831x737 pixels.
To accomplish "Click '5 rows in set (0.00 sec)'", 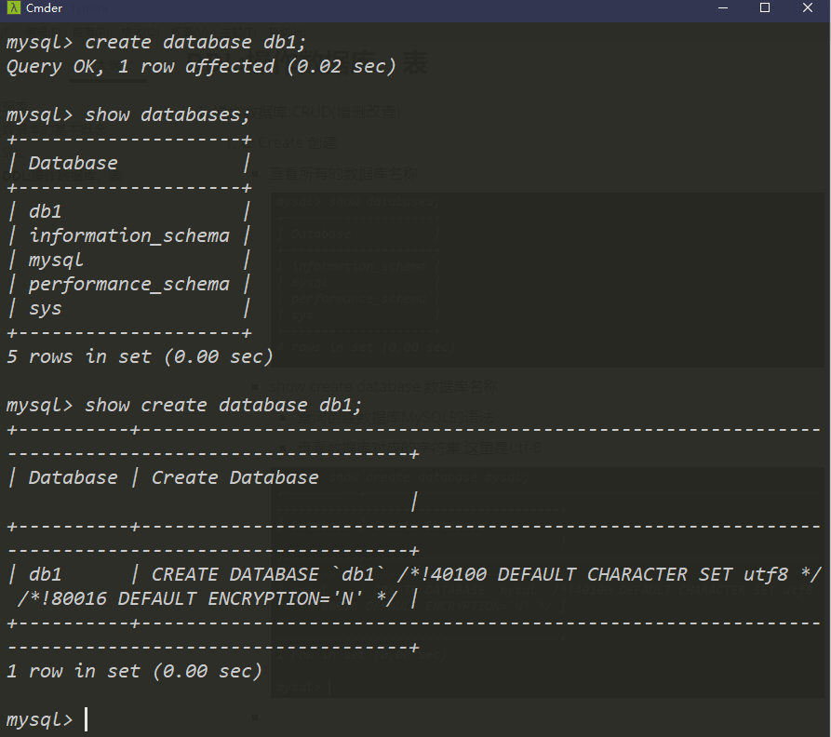I will tap(140, 357).
